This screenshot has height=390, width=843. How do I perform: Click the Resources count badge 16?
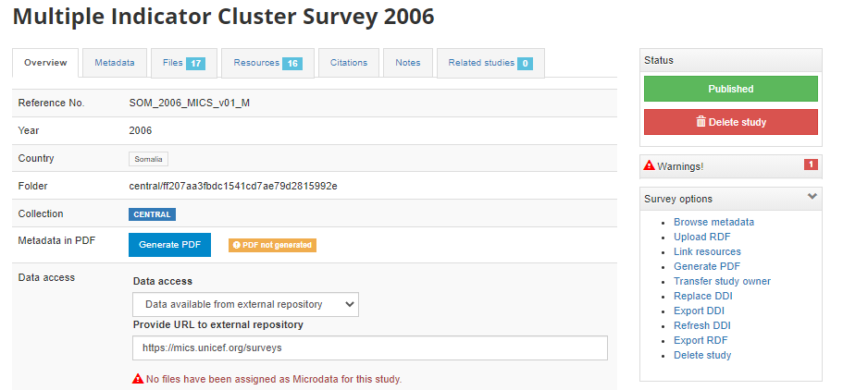point(291,64)
